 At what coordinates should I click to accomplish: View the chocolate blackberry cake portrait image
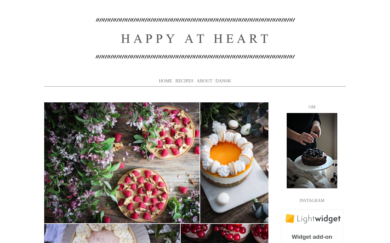coord(312,151)
